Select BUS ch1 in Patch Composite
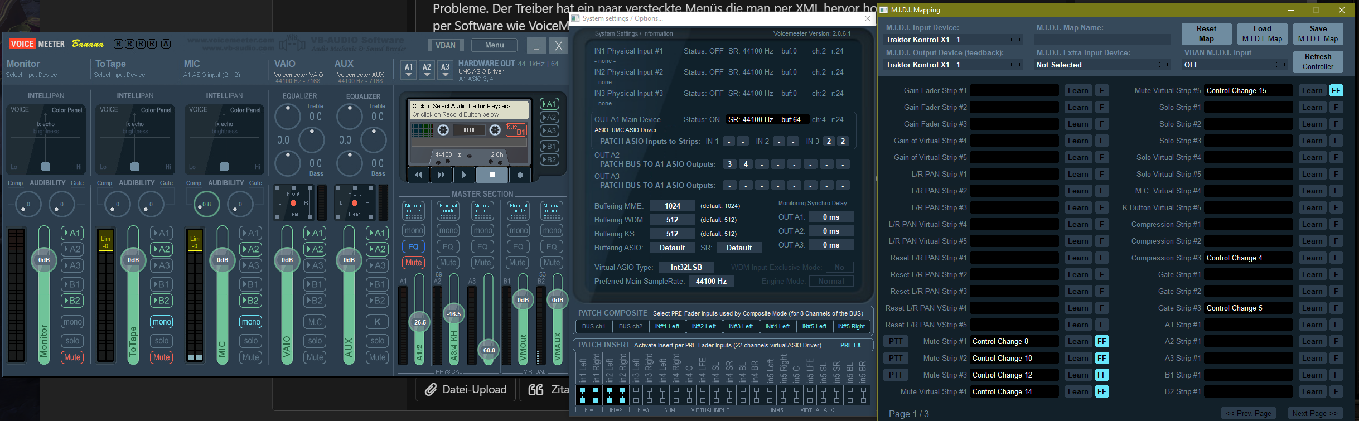The width and height of the screenshot is (1359, 421). coord(593,326)
